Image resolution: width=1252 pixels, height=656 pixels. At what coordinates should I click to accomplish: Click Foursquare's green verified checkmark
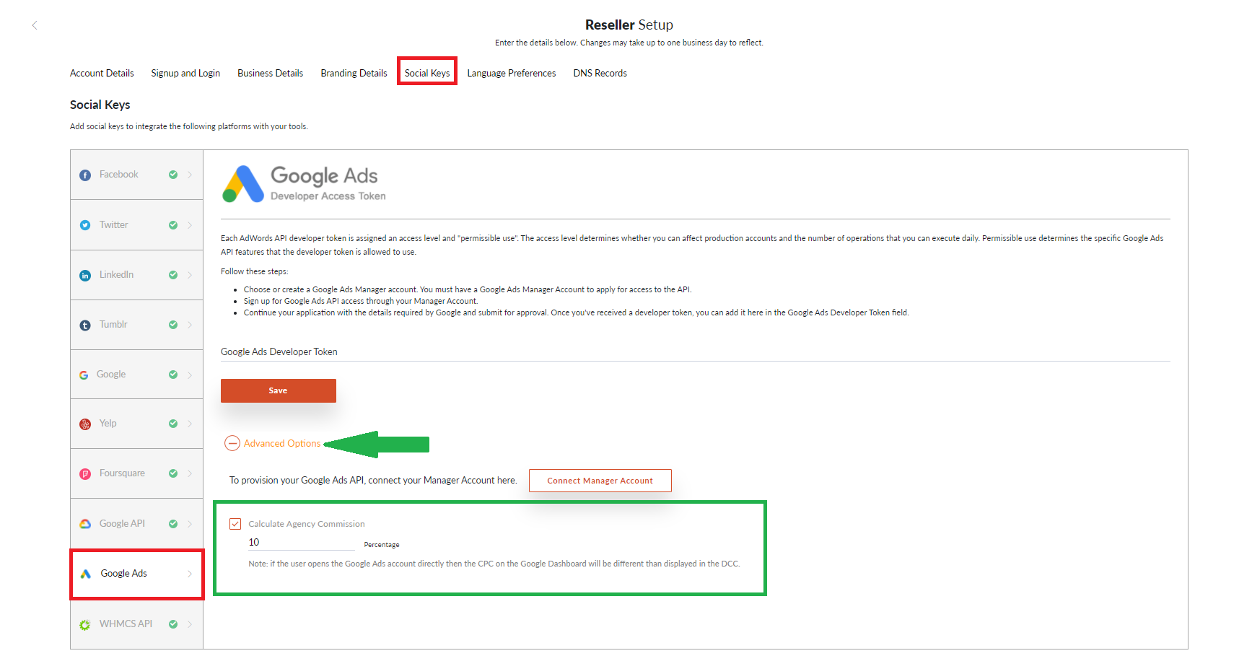[x=173, y=473]
